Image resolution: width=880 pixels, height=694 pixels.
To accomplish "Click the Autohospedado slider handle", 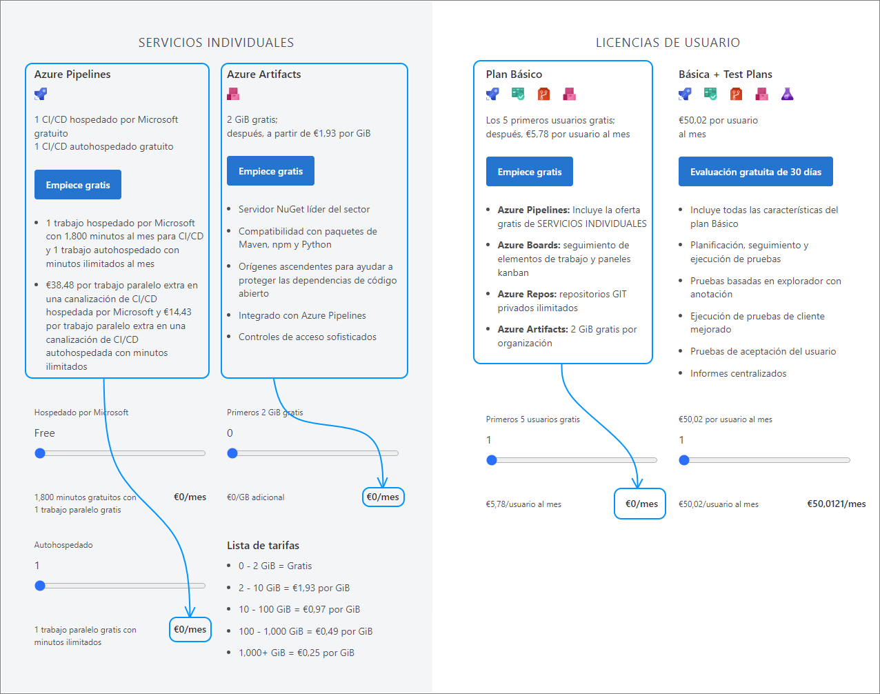I will [40, 586].
